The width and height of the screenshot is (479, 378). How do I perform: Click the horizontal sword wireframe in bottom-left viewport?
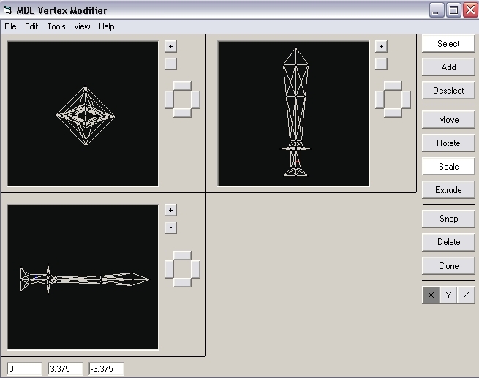click(84, 279)
